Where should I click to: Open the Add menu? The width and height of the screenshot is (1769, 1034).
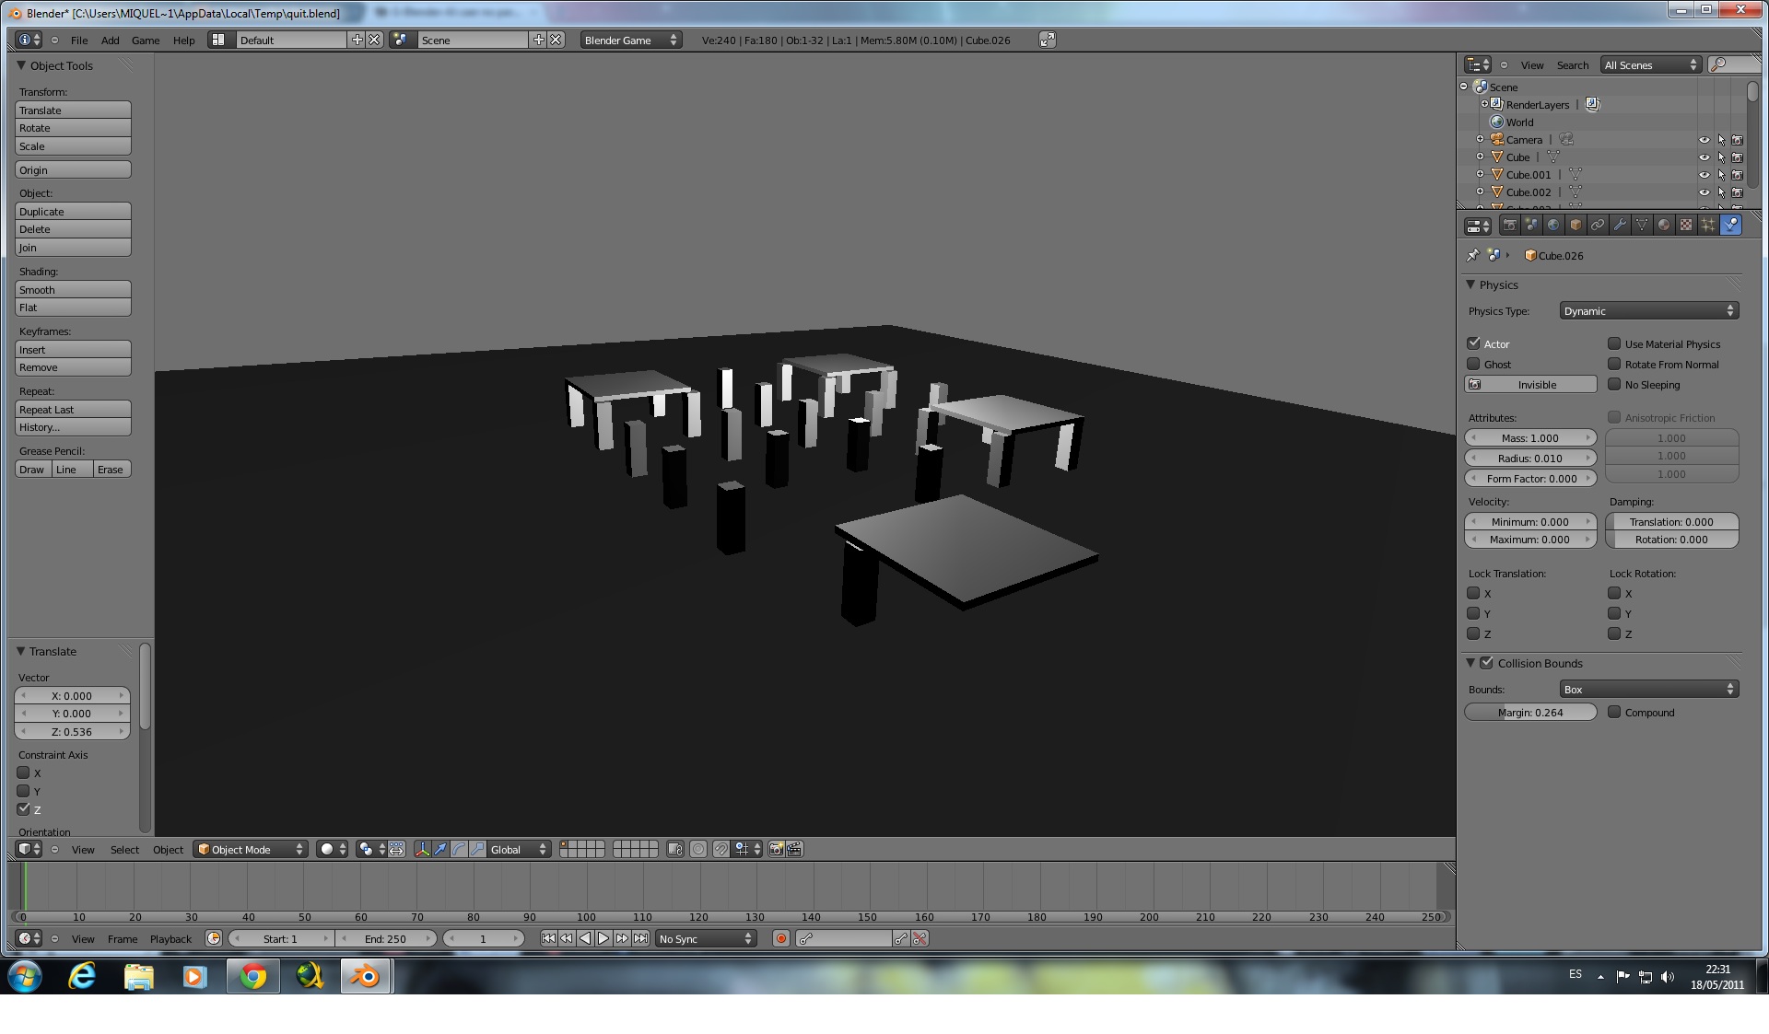tap(110, 40)
